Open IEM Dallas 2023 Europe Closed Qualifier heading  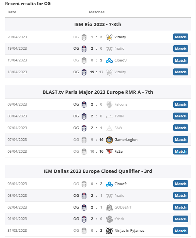tap(98, 171)
